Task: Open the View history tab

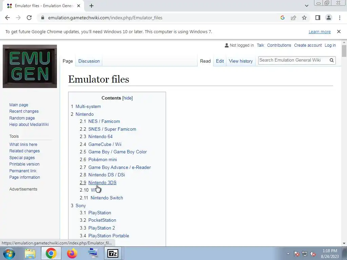Action: [x=241, y=61]
